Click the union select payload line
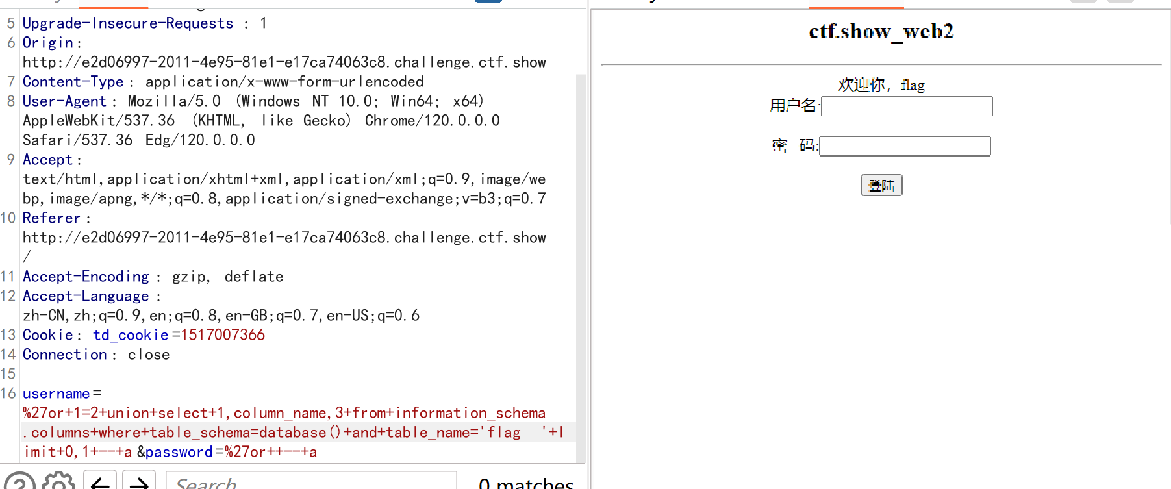 coord(284,413)
